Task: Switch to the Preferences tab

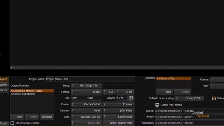Action: (4, 90)
